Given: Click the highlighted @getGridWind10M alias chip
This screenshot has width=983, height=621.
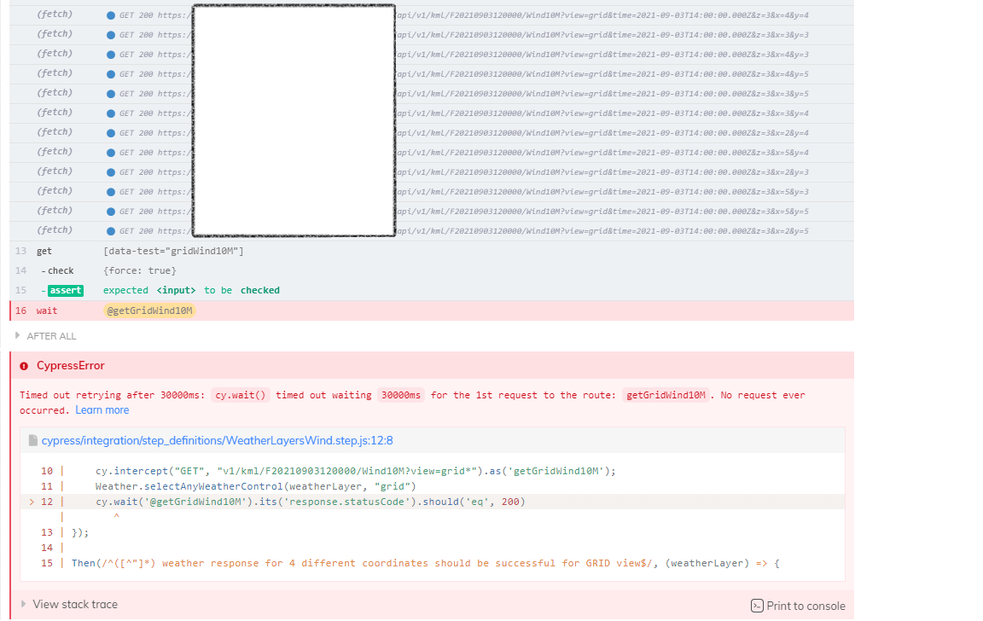Looking at the screenshot, I should 148,310.
